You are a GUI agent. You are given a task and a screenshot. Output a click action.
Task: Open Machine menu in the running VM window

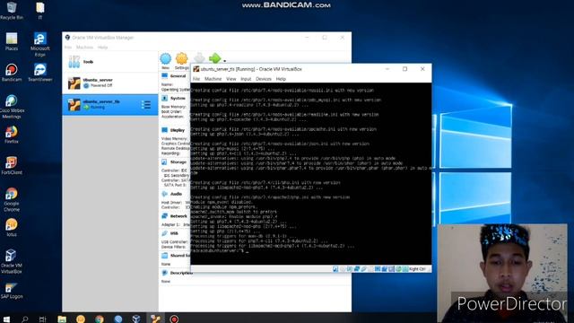coord(213,79)
